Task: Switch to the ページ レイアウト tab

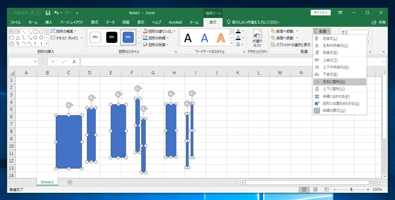Action: point(72,22)
